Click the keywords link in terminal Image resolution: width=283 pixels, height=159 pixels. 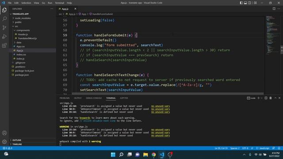coord(85,118)
